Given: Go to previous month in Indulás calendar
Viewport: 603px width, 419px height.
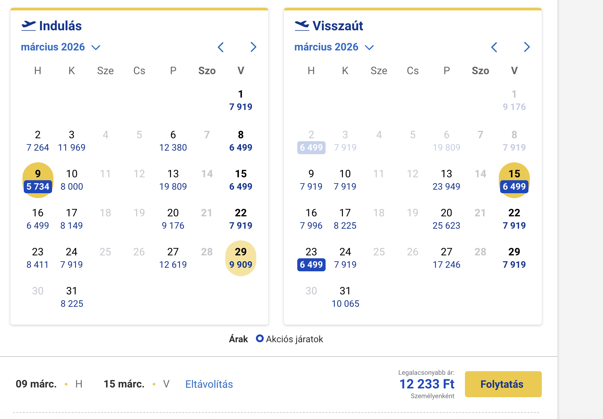Looking at the screenshot, I should [x=221, y=47].
